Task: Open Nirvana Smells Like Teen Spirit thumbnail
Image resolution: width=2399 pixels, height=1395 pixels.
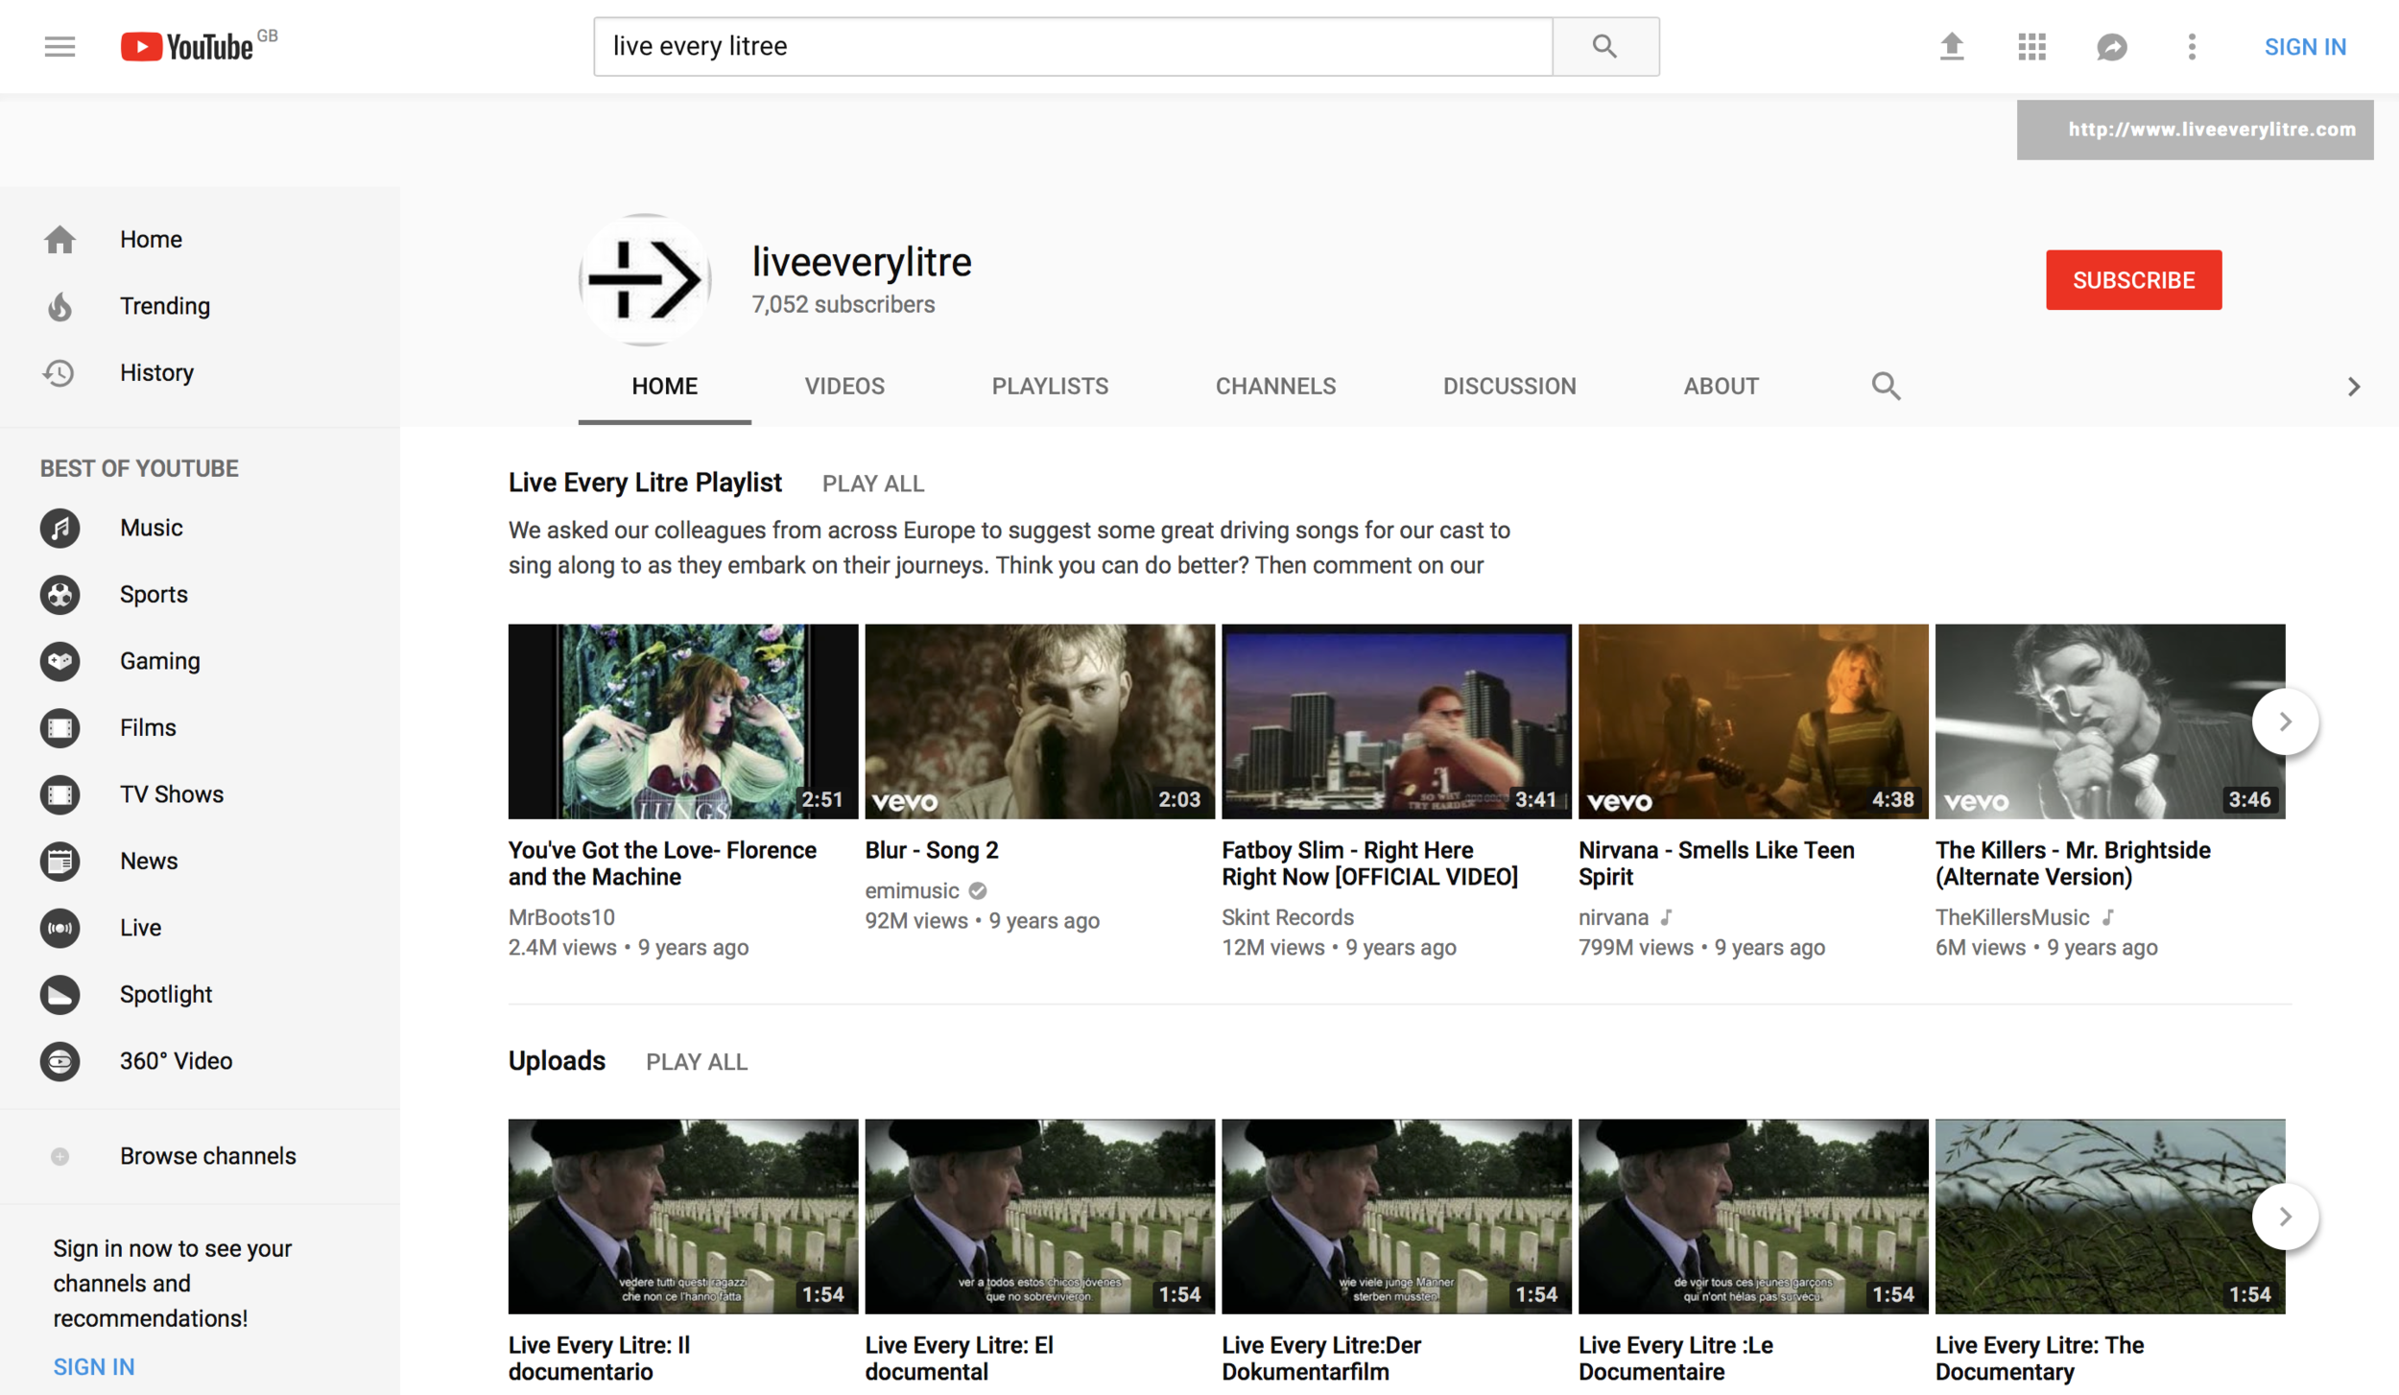Action: pos(1753,721)
